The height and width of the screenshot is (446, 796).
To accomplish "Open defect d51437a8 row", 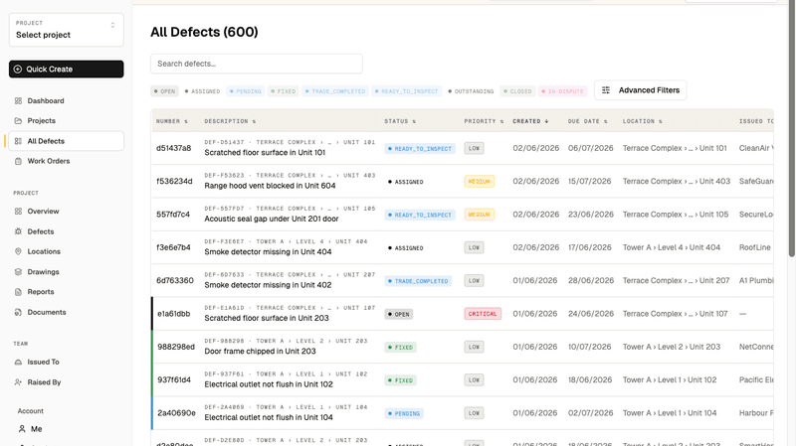I will click(x=463, y=148).
